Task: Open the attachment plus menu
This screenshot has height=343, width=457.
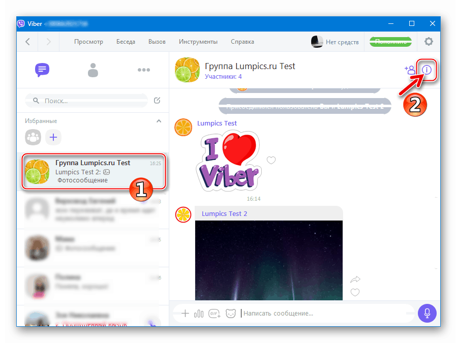Action: pos(185,313)
